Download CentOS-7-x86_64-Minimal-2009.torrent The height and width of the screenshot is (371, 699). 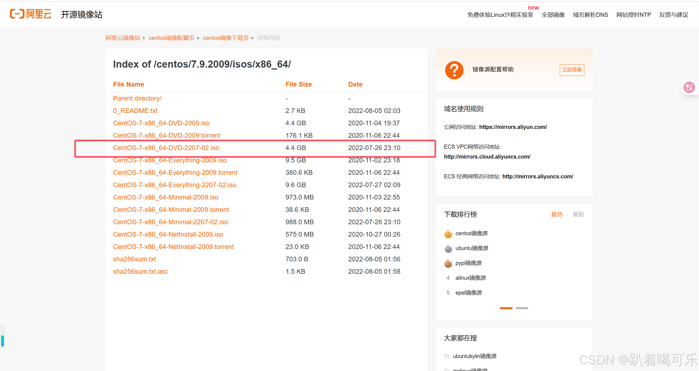click(171, 210)
